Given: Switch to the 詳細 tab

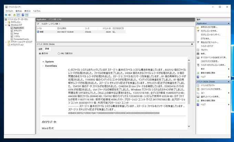Looking at the screenshot, I should 47,49.
